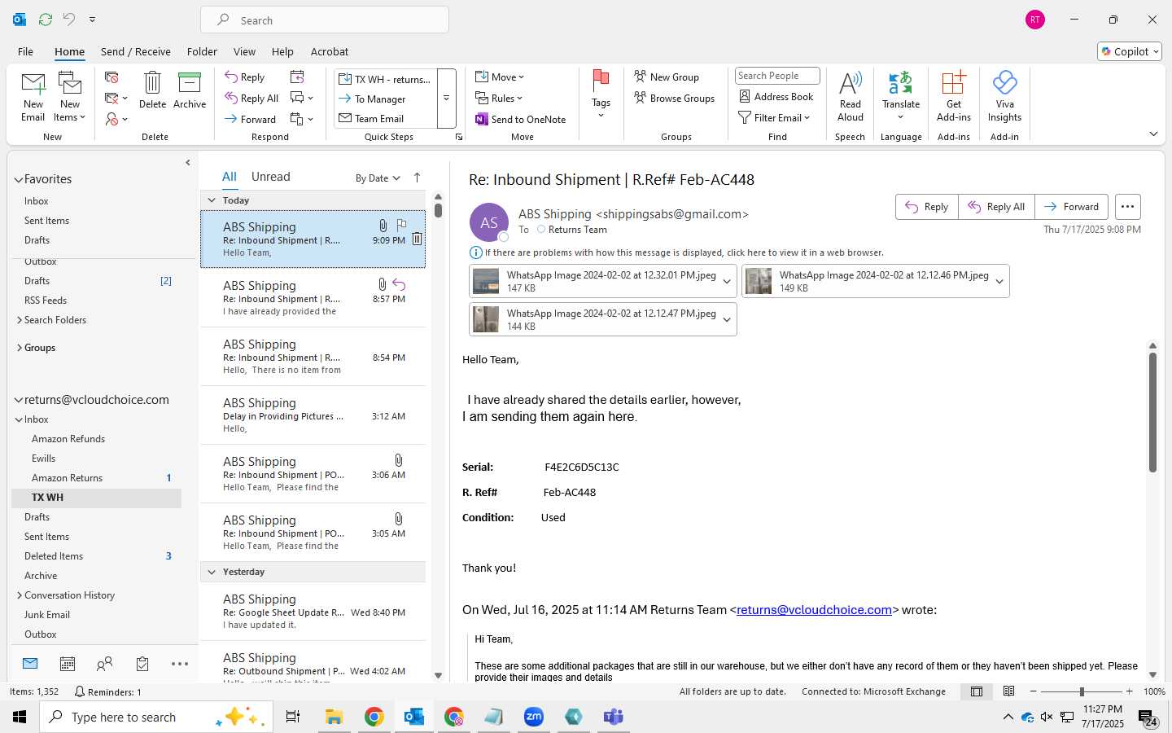This screenshot has height=733, width=1172.
Task: Open dropdown for 12.32.01 PM jpeg attachment
Action: (727, 281)
